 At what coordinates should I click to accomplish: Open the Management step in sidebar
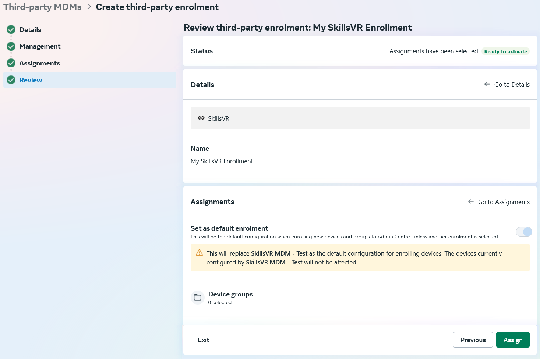40,46
